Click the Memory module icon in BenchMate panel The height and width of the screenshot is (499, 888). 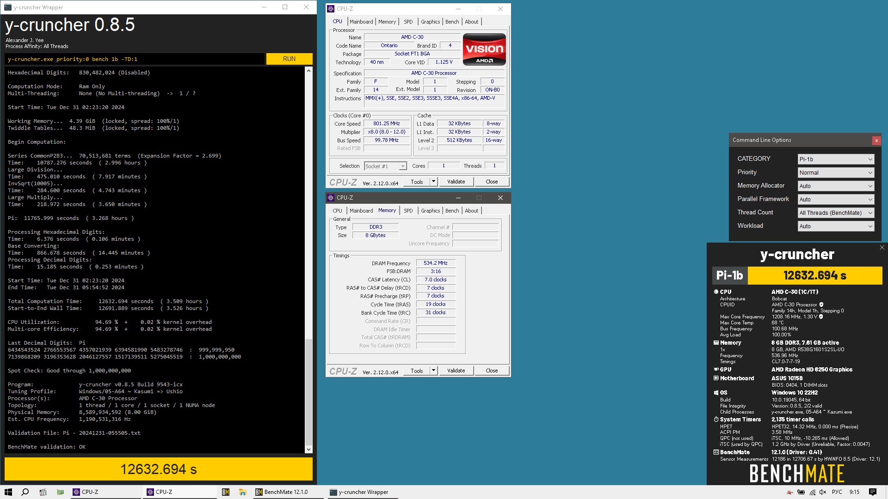[716, 342]
